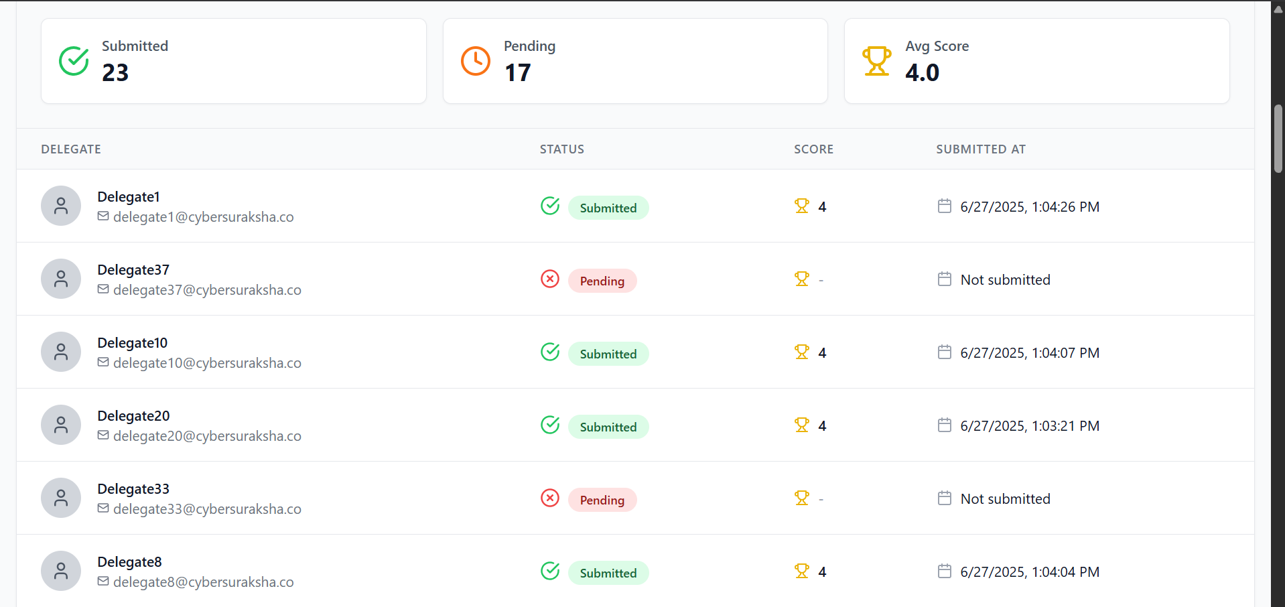Click the delegate10@cybersuraksha.co email address

[x=207, y=363]
